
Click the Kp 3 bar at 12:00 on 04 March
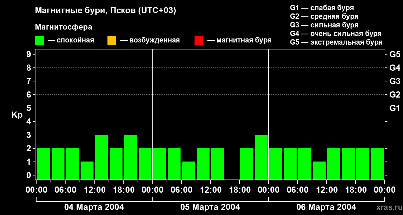tap(102, 157)
